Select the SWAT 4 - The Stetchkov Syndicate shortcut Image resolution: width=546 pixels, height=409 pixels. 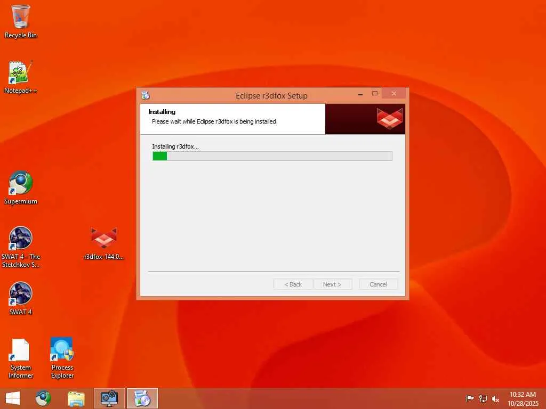point(21,247)
